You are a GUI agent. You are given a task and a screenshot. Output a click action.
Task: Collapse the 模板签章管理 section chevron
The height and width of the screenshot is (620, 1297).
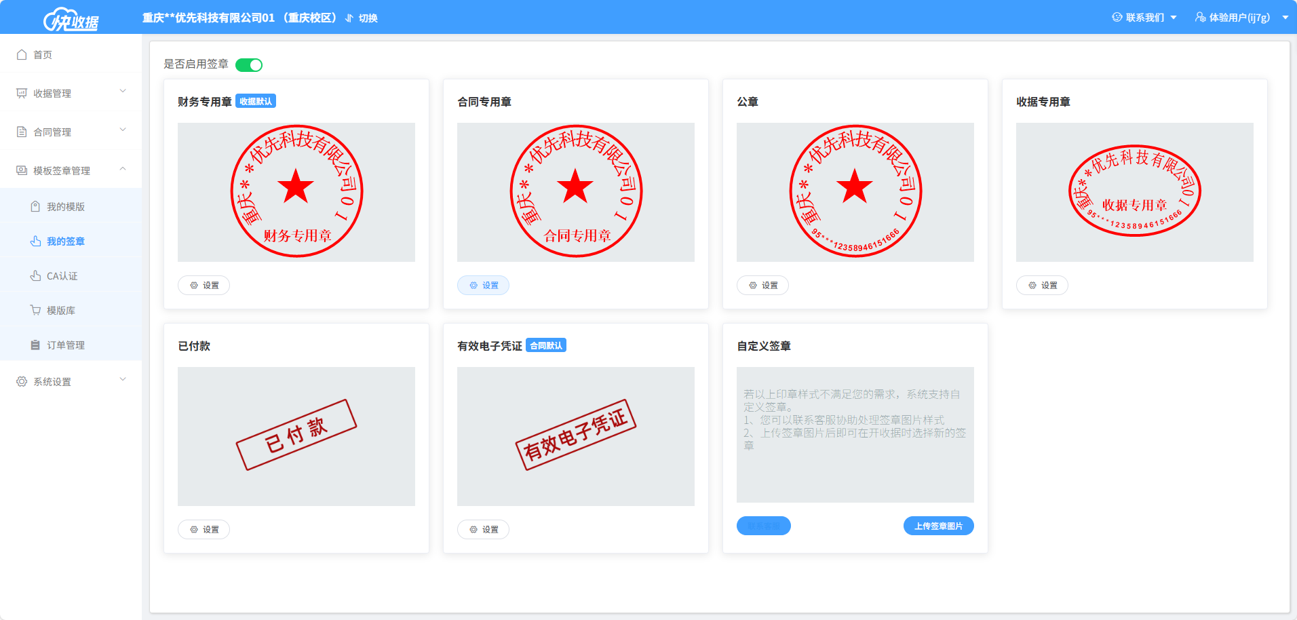tap(123, 169)
